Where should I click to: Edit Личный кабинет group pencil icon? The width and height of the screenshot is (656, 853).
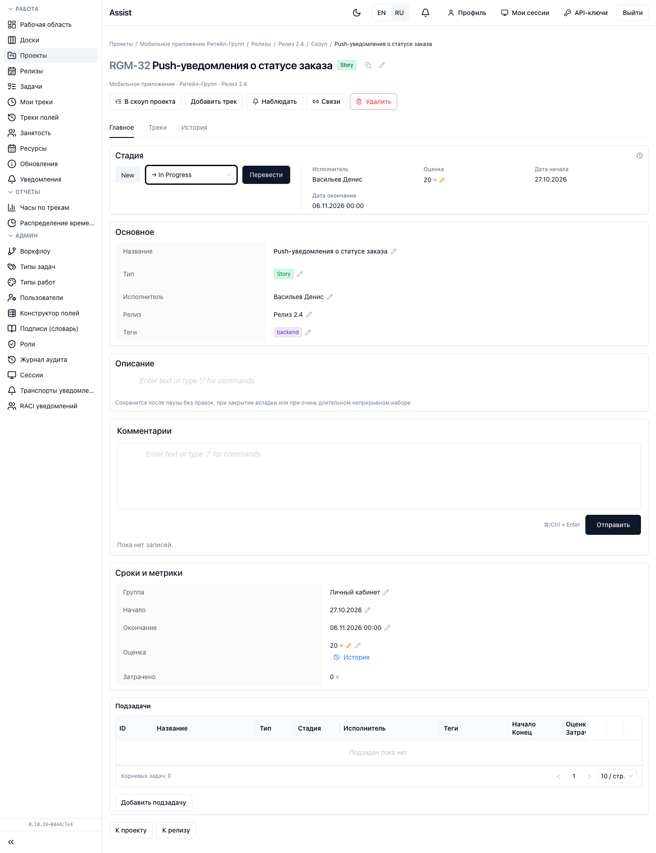[x=386, y=592]
